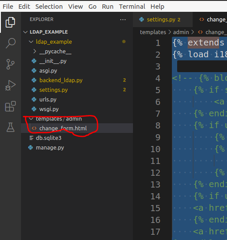The width and height of the screenshot is (227, 240).
Task: Click HTML icon in breadcrumb path
Action: (x=200, y=32)
